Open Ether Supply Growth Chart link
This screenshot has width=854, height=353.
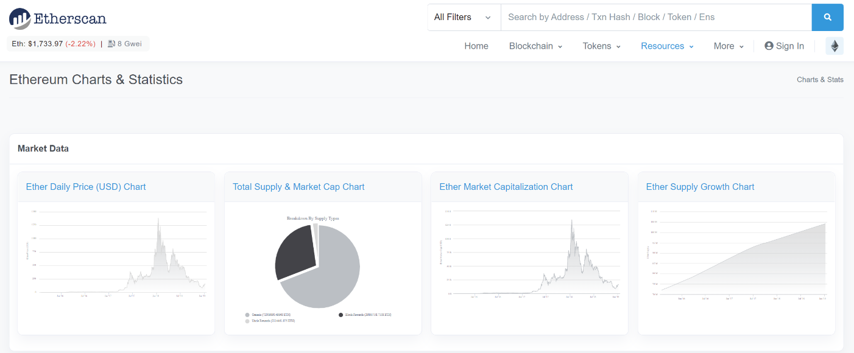click(700, 187)
